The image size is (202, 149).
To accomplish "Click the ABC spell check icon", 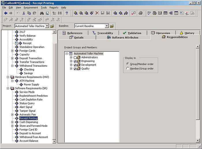I will [149, 13].
